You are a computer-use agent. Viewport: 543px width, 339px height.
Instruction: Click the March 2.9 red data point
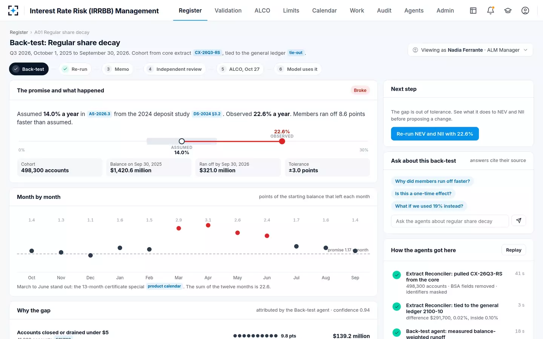click(x=179, y=228)
